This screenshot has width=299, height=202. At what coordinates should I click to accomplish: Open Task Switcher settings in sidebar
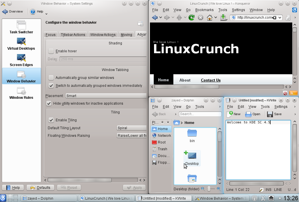pyautogui.click(x=21, y=27)
